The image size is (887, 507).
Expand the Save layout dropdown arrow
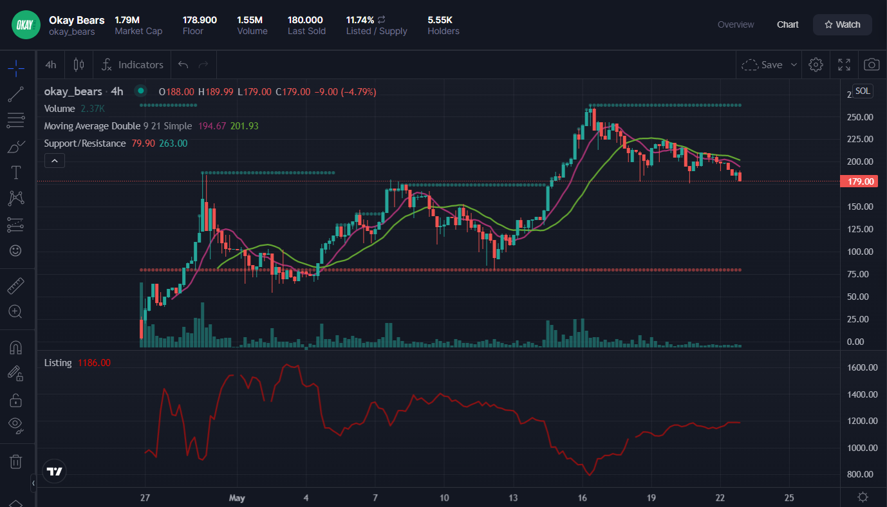pos(794,64)
